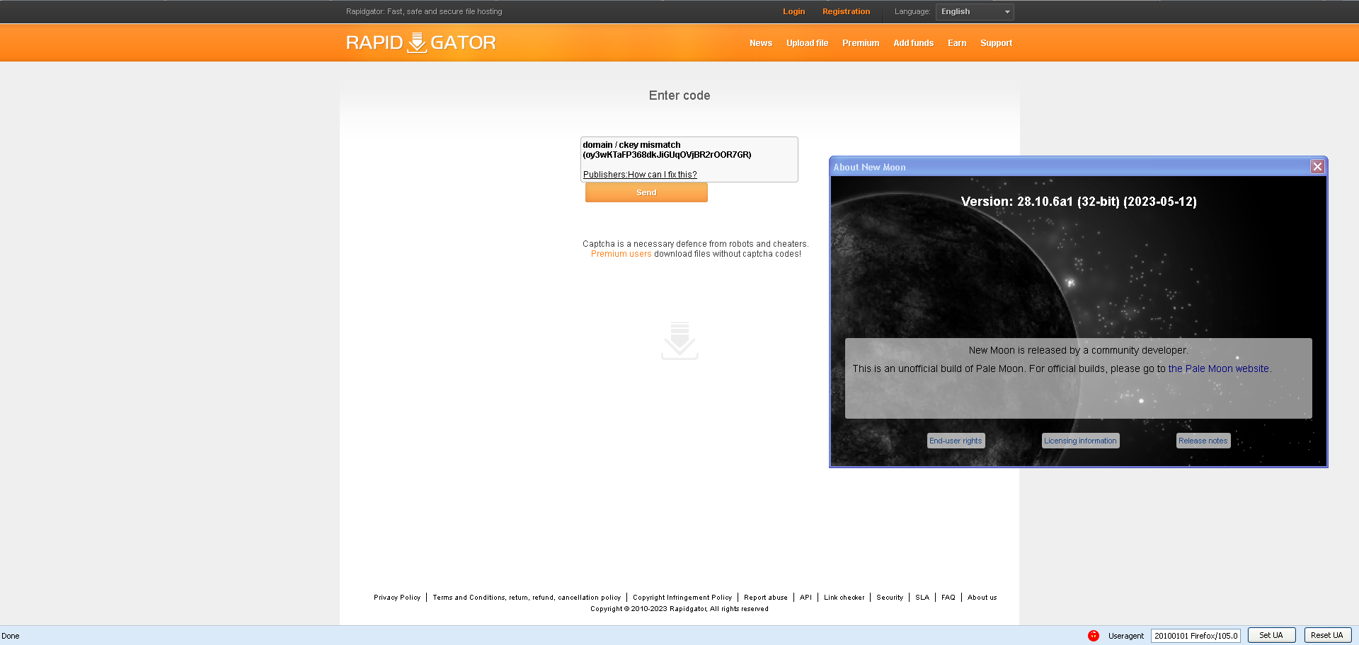Click the orange Send button
Viewport: 1359px width, 645px height.
tap(646, 192)
